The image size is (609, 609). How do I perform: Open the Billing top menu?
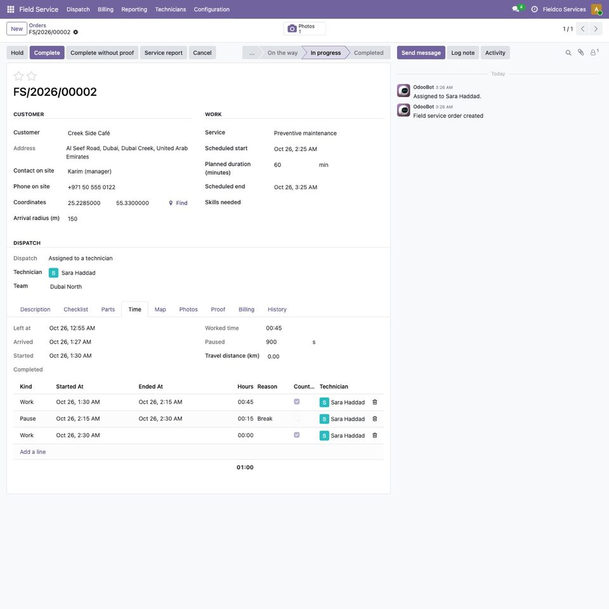105,10
